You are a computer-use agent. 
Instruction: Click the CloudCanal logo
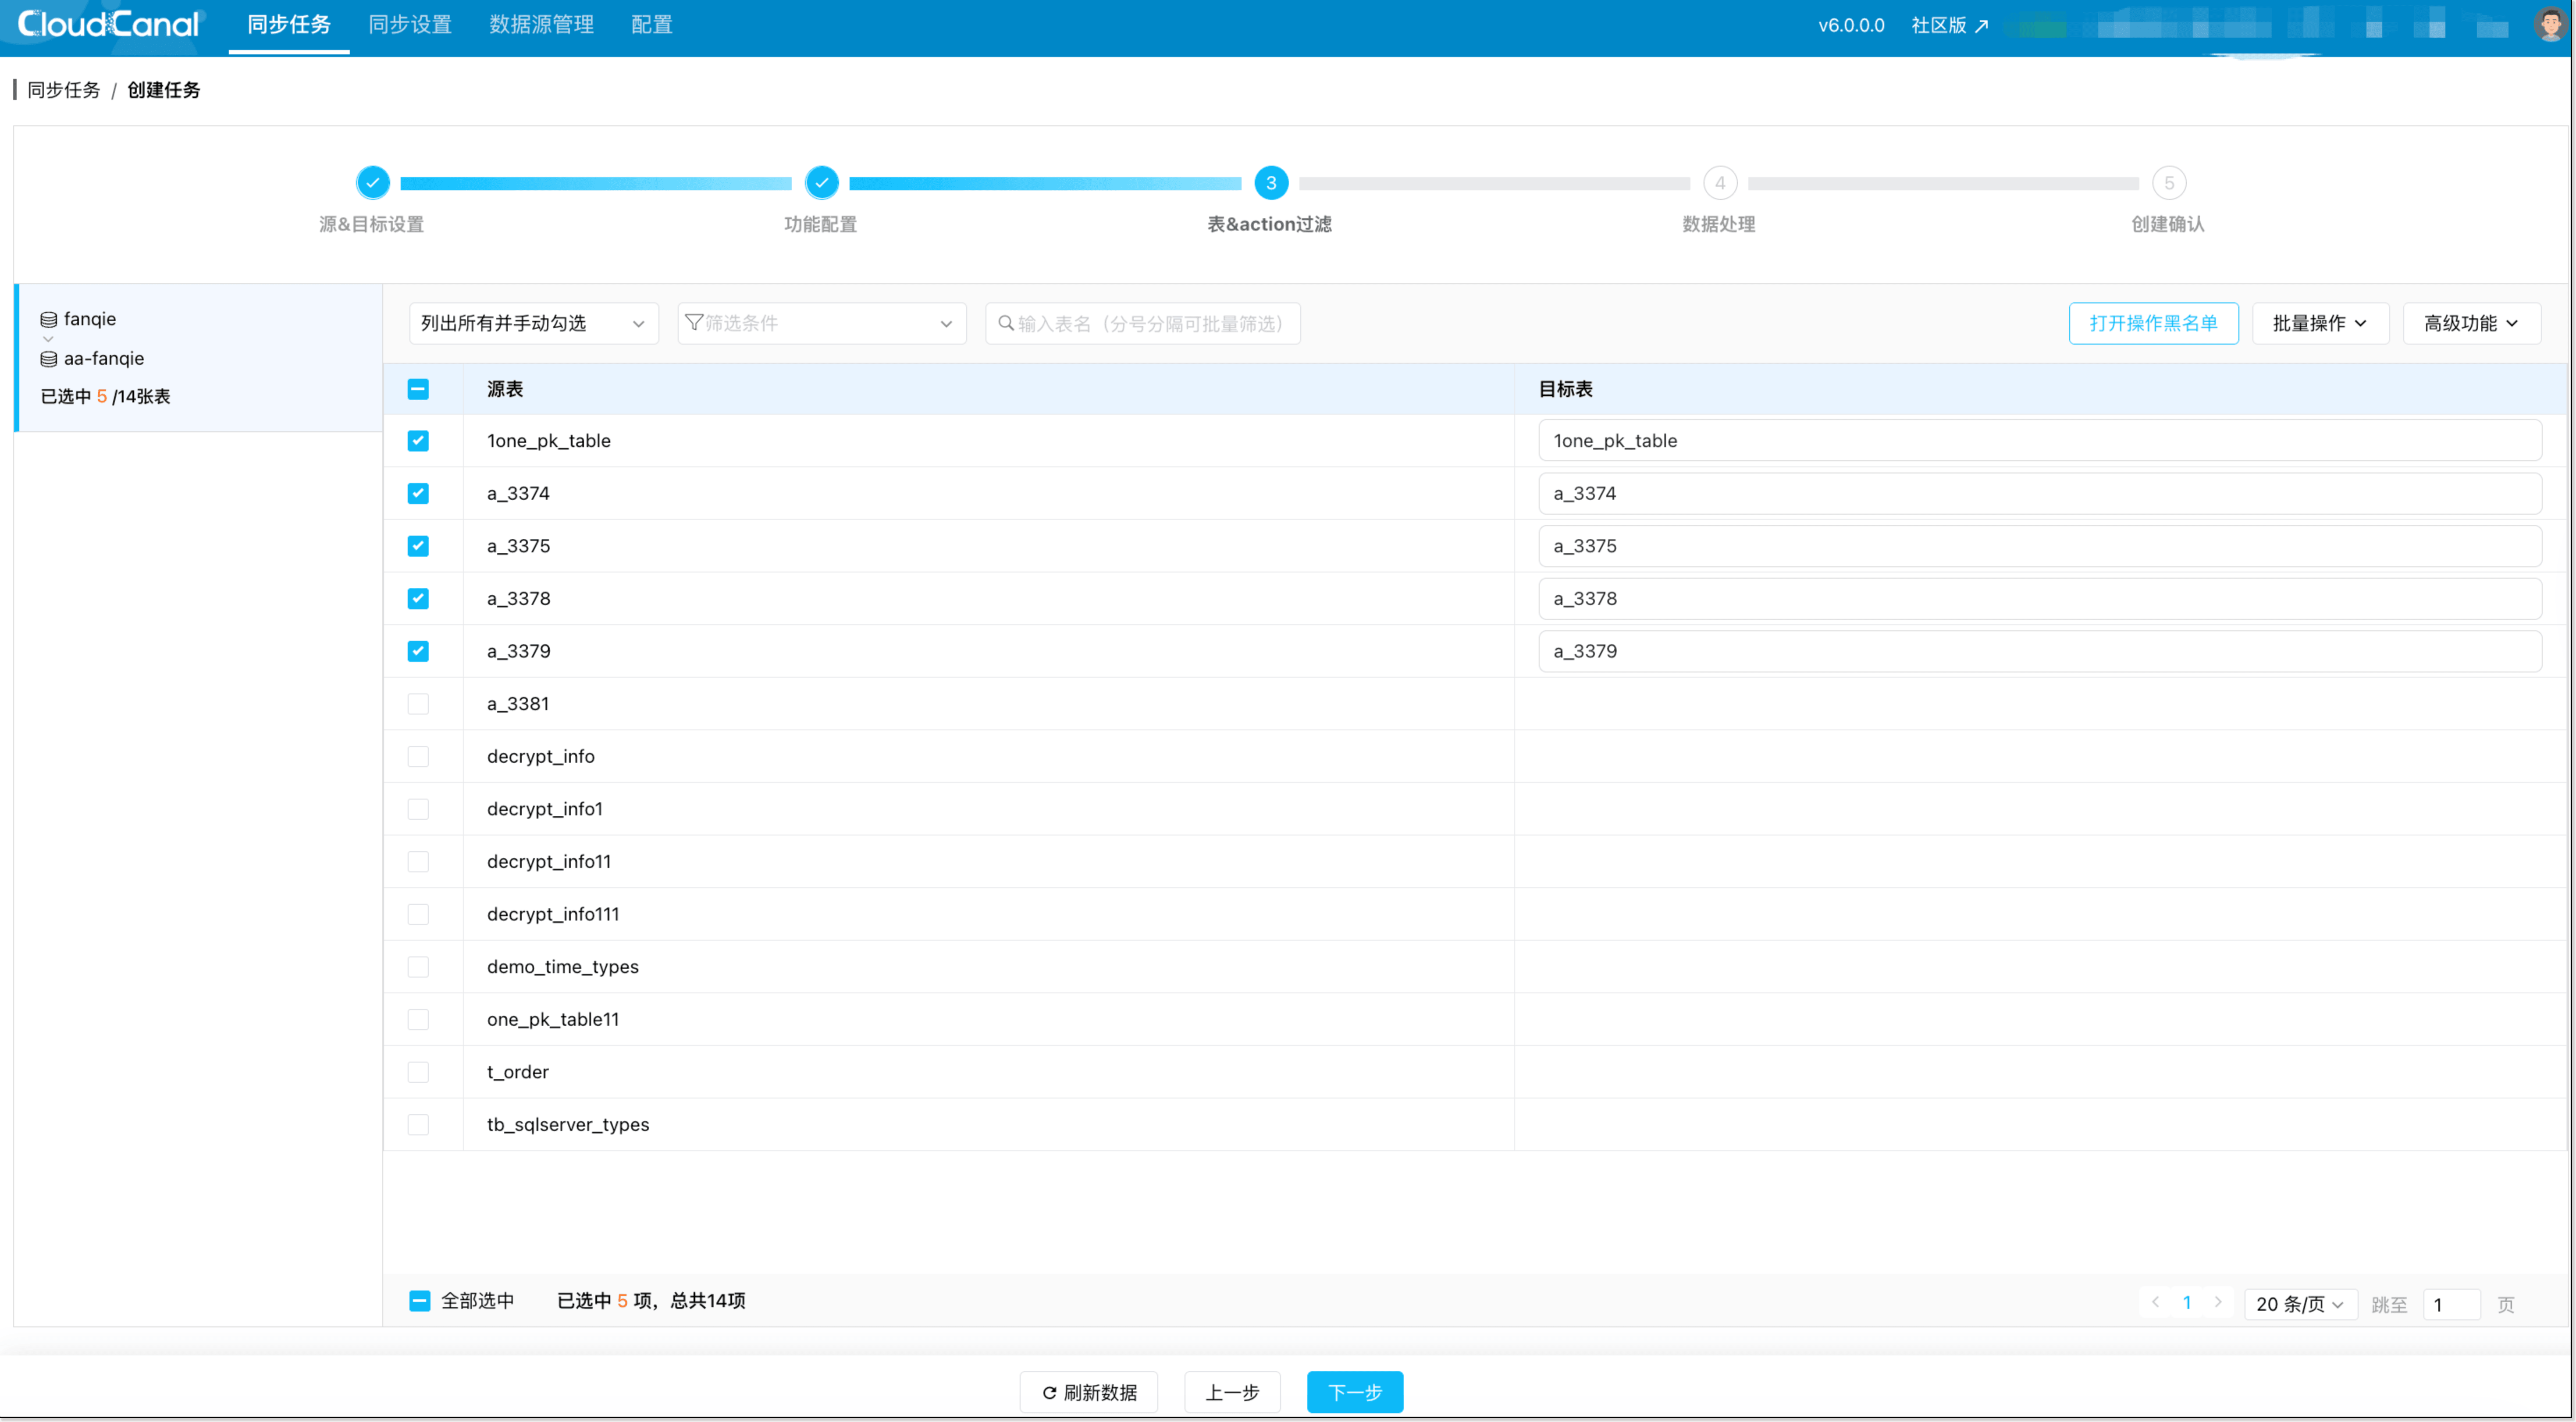(109, 24)
